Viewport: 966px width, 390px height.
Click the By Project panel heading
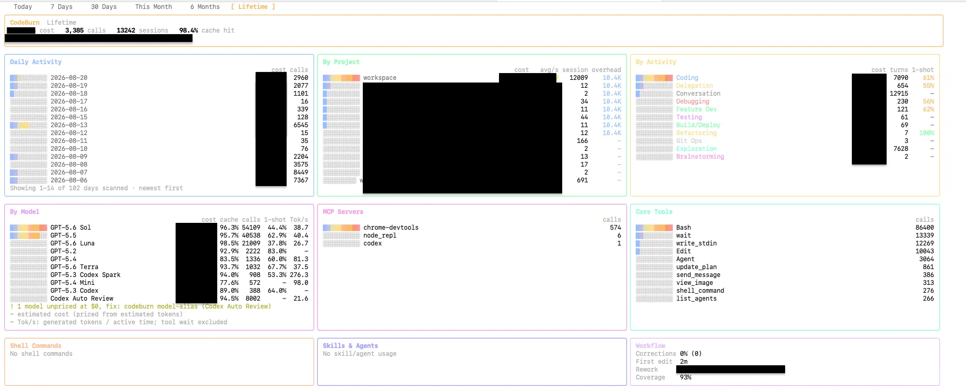(x=341, y=62)
